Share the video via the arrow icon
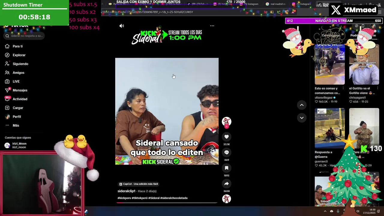The width and height of the screenshot is (384, 216). tap(226, 184)
